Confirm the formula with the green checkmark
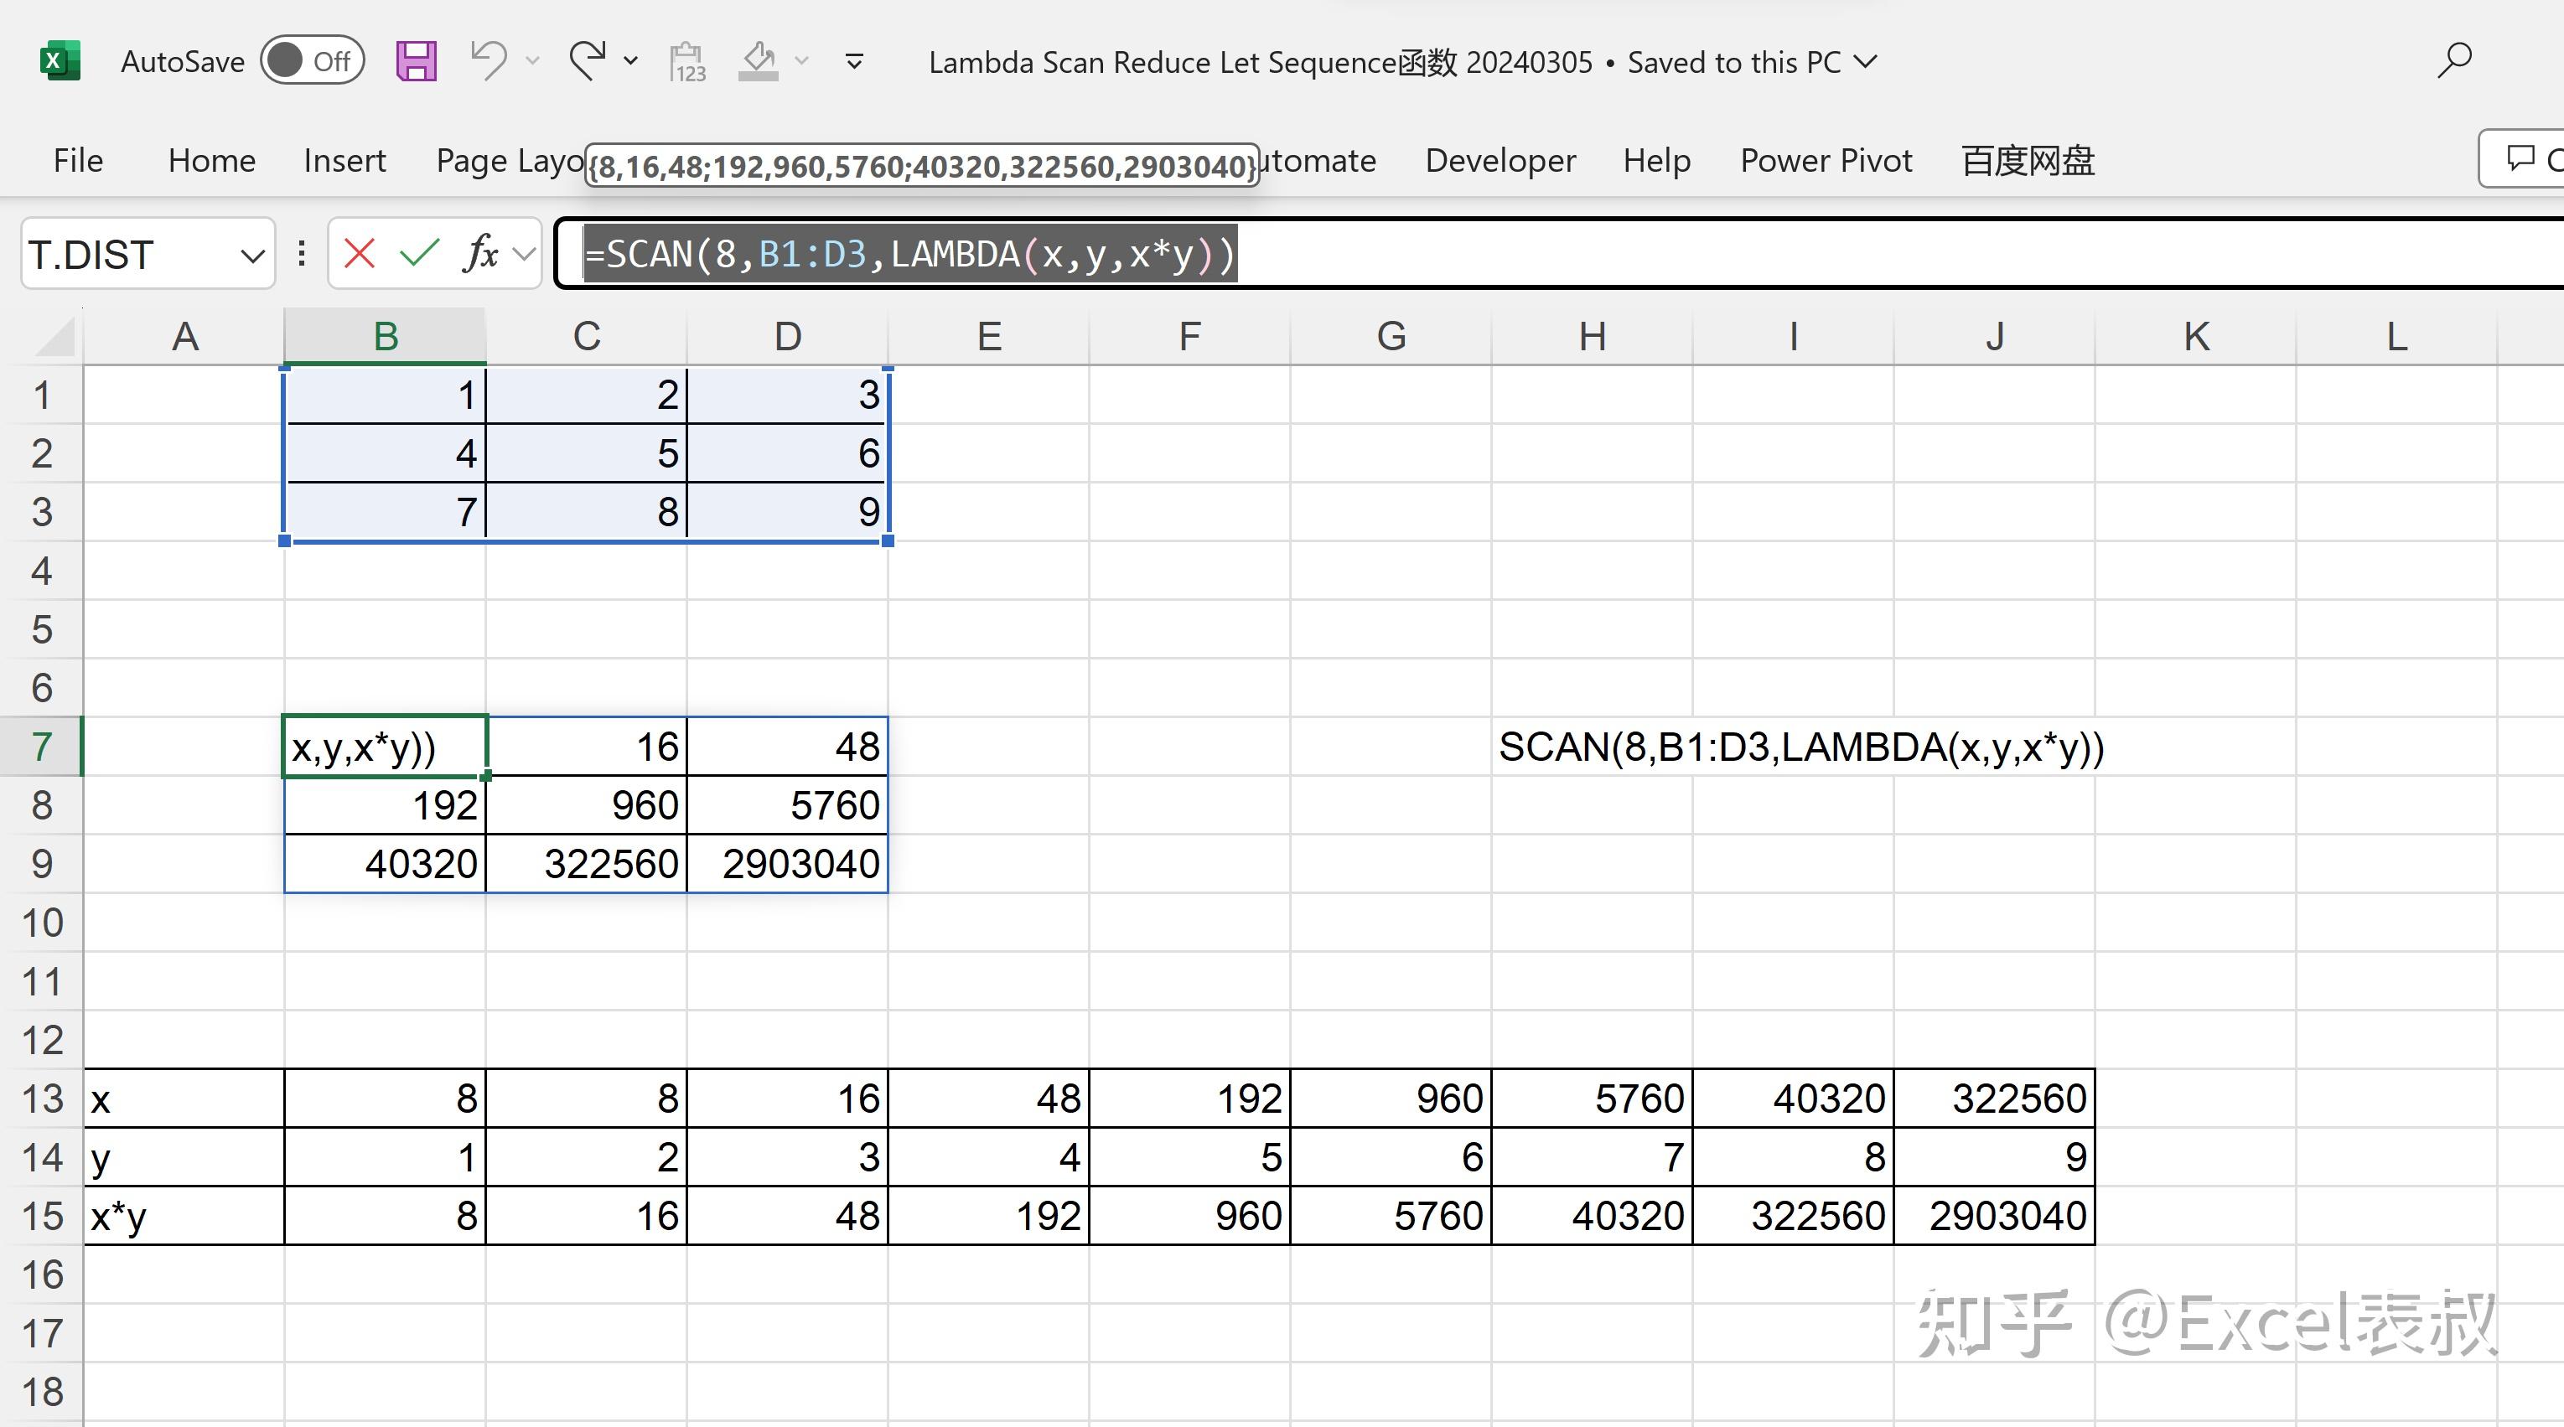The height and width of the screenshot is (1427, 2564). [x=418, y=254]
